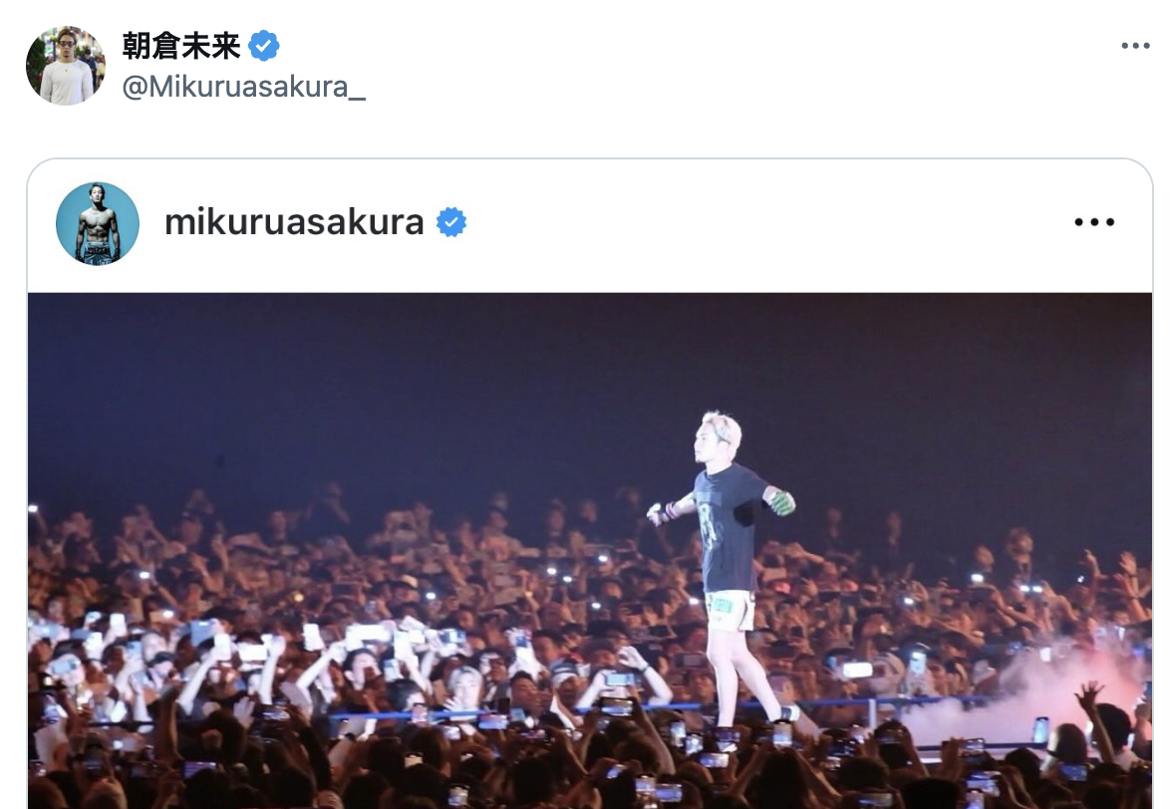
Task: Click the blue verified badge beside 朝倉未来
Action: coord(264,46)
